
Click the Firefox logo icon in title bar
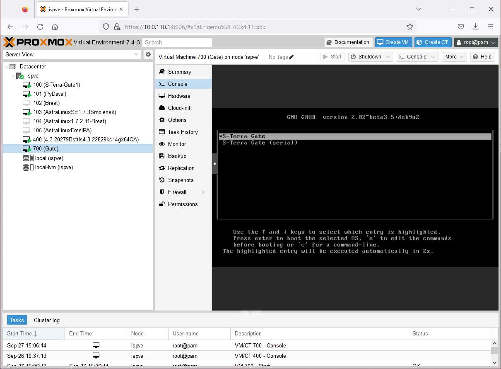coord(25,9)
